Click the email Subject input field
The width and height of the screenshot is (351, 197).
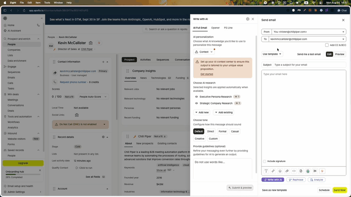(x=310, y=65)
